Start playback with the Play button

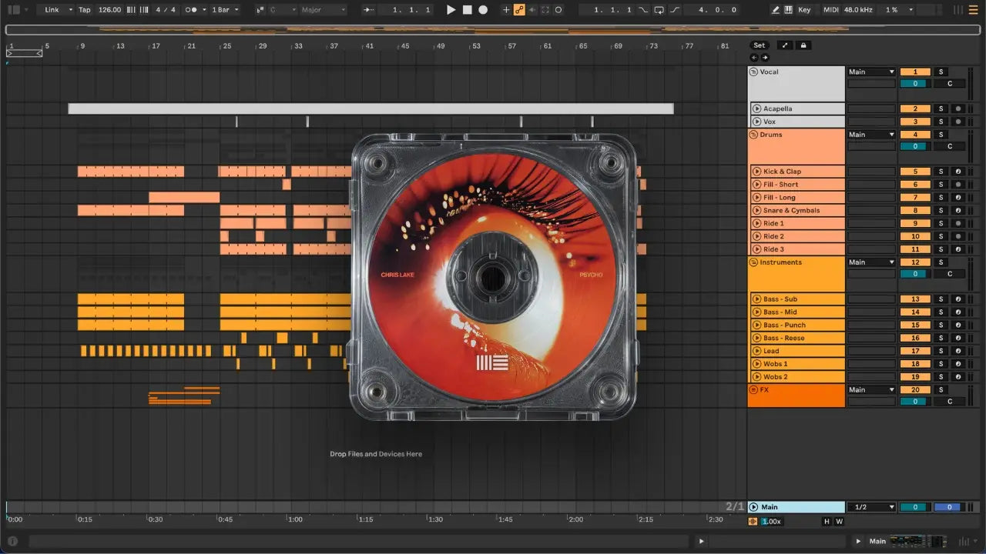pyautogui.click(x=451, y=10)
